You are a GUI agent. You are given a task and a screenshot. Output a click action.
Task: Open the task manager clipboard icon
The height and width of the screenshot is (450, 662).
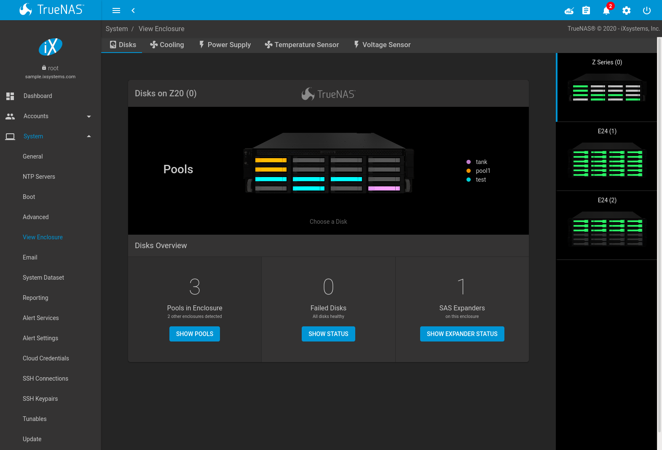586,11
